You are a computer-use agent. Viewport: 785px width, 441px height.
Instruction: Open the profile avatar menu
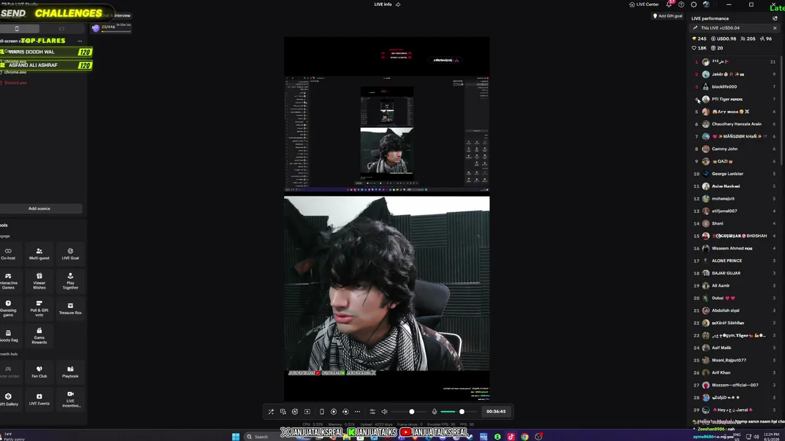pyautogui.click(x=706, y=4)
